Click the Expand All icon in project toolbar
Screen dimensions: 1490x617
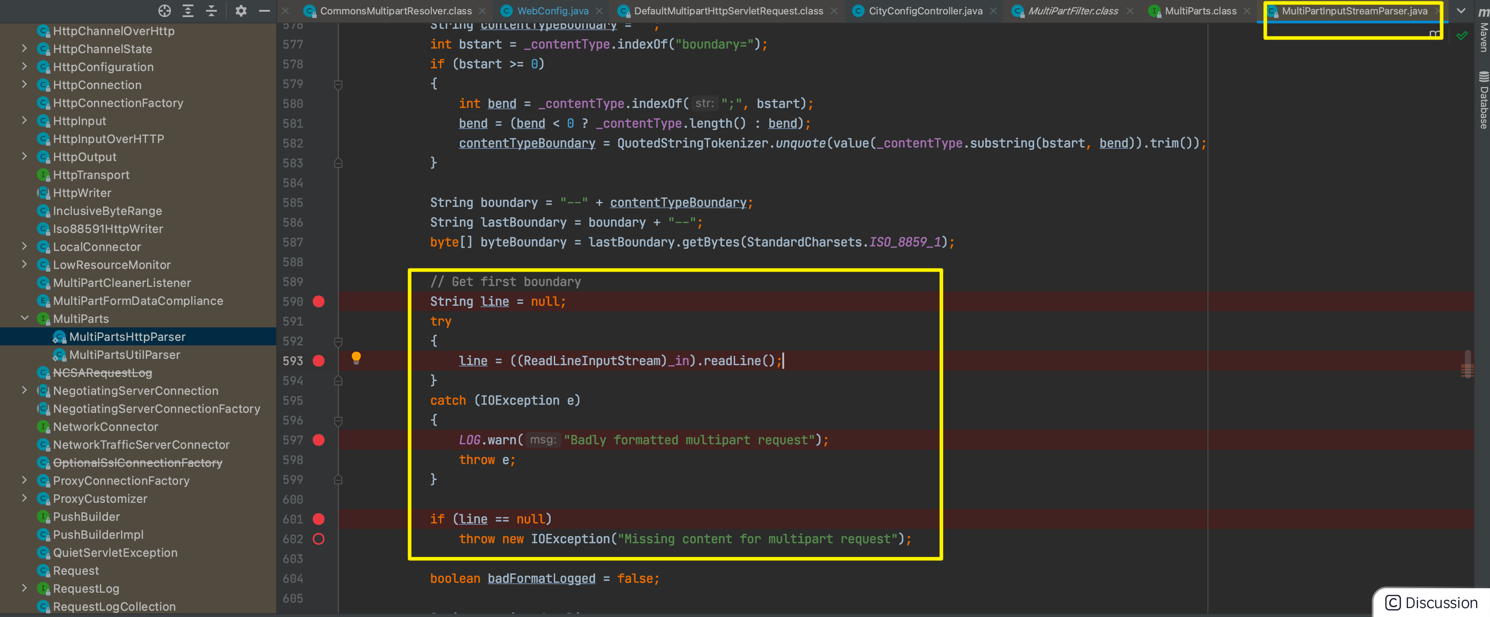coord(188,10)
